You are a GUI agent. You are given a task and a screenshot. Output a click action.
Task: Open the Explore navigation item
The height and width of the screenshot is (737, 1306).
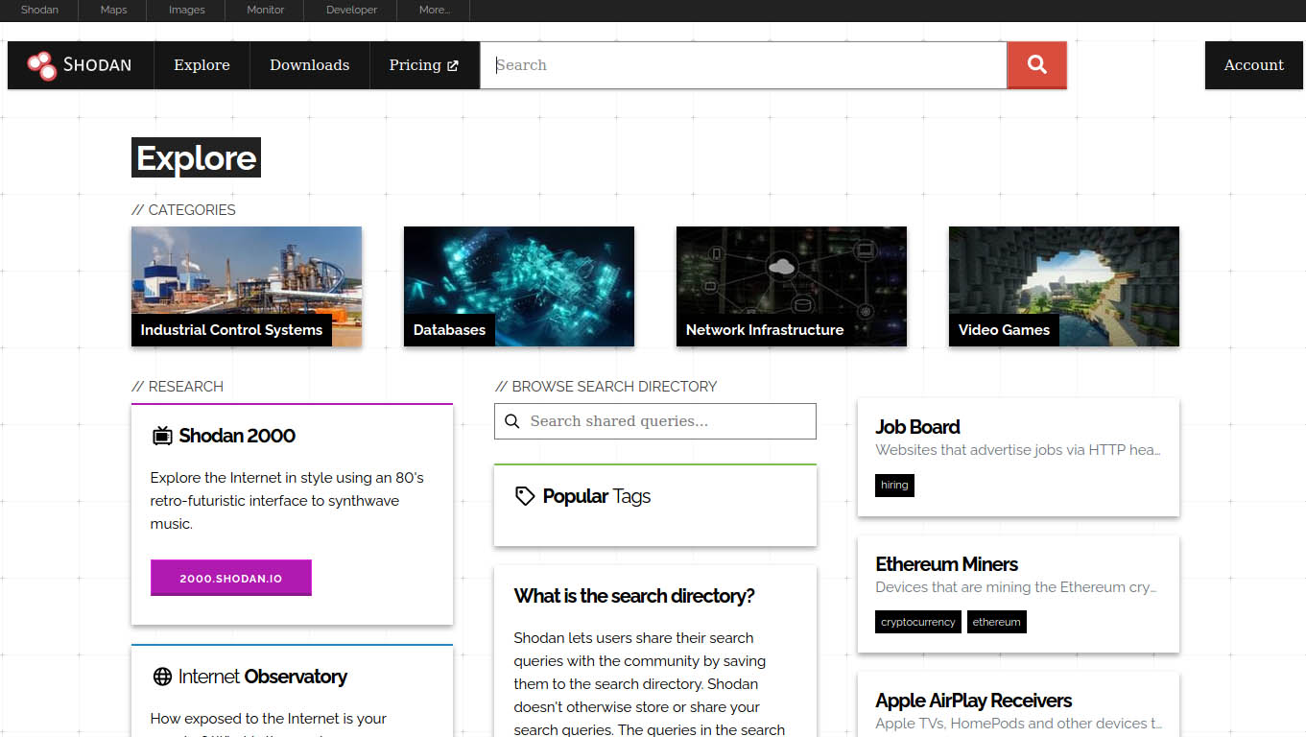pyautogui.click(x=202, y=65)
